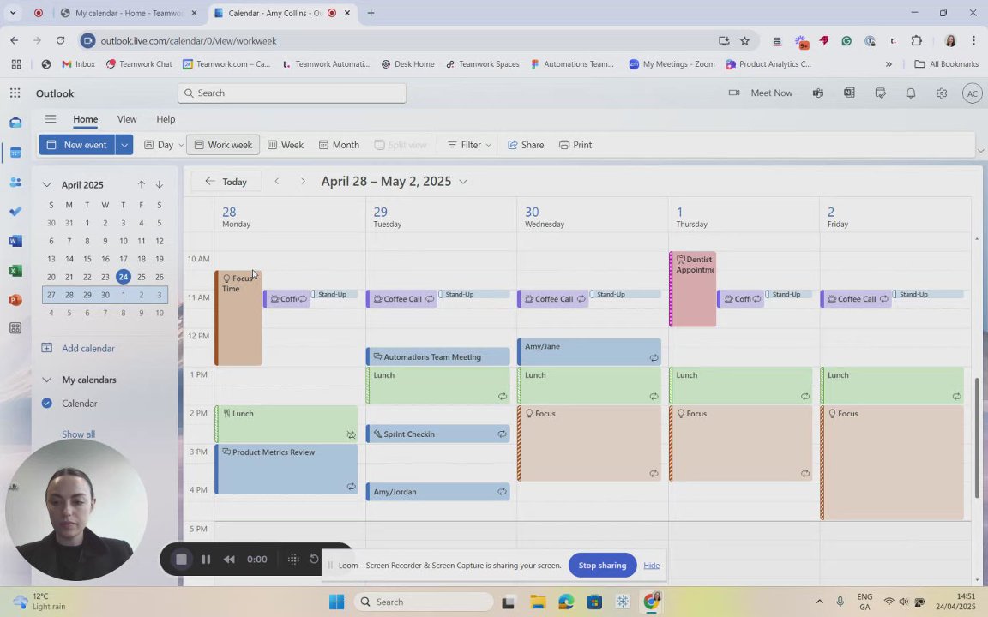Open notifications bell in Outlook header

point(911,93)
